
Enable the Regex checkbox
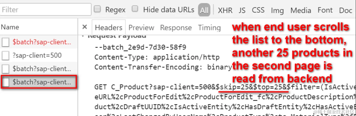pyautogui.click(x=97, y=9)
